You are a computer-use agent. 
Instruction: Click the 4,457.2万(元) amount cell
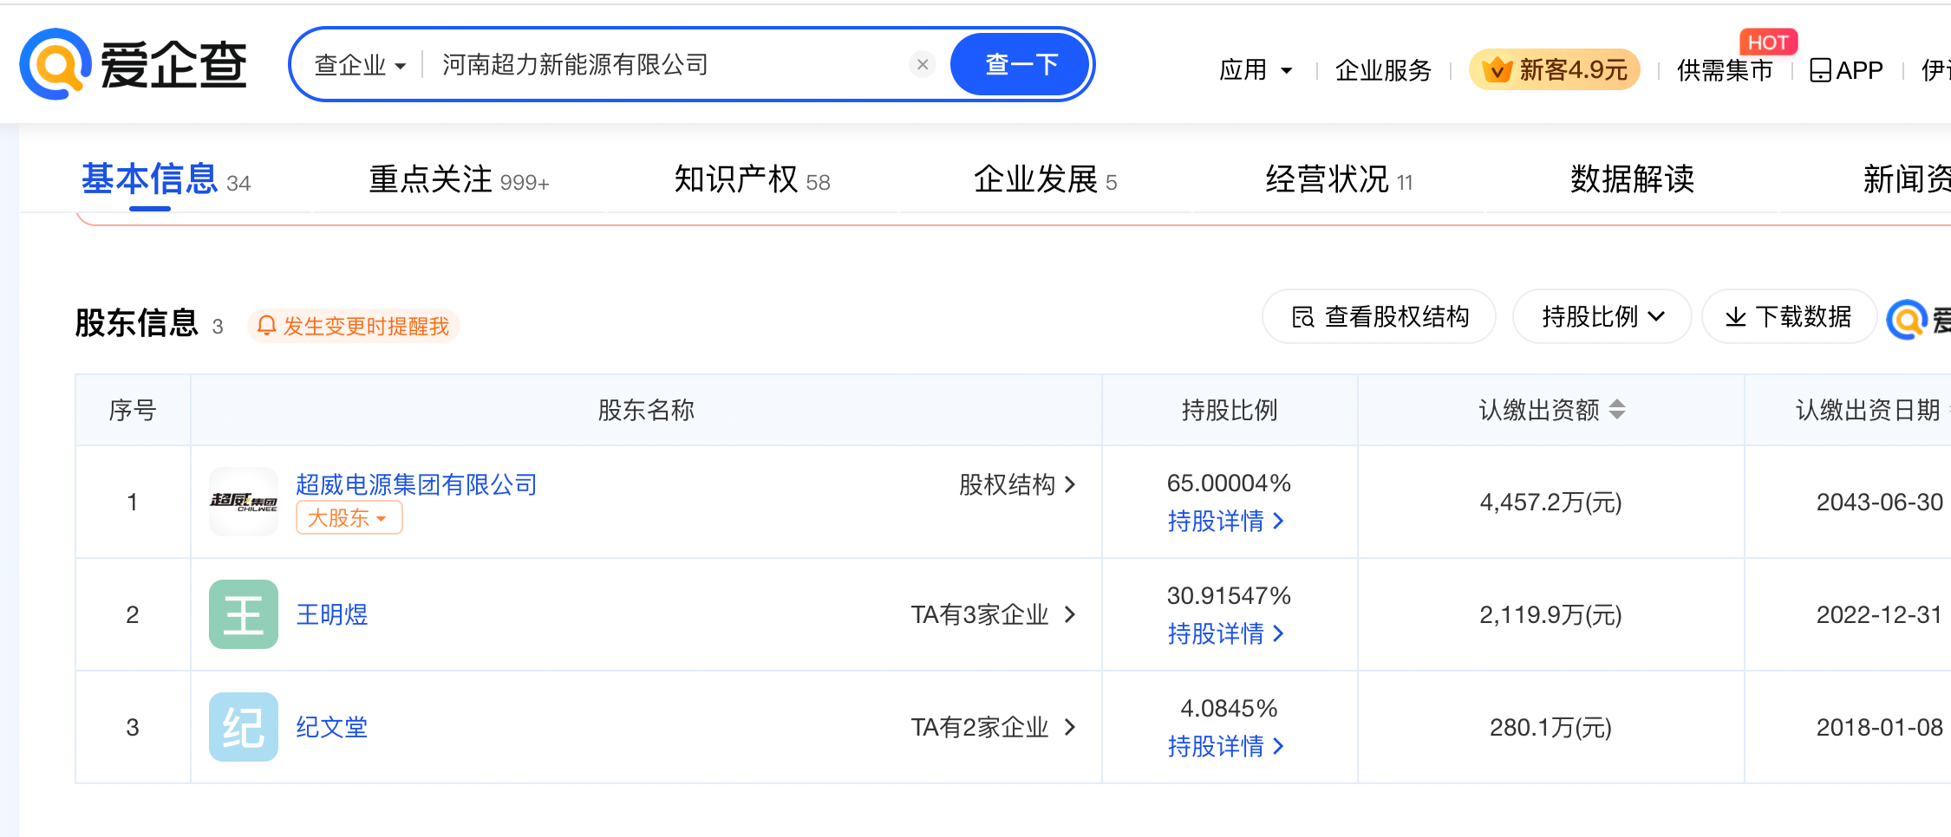click(1550, 502)
